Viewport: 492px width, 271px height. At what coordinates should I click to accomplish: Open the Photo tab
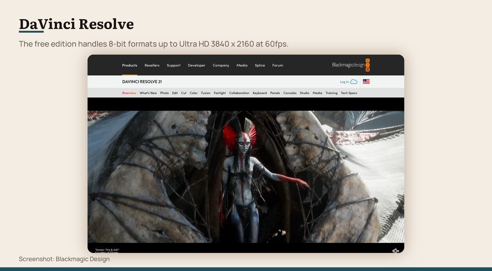(164, 93)
